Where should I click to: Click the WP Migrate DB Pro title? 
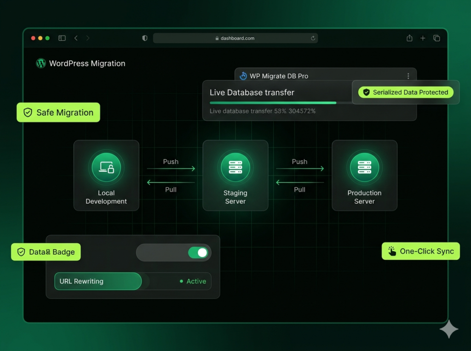point(279,76)
